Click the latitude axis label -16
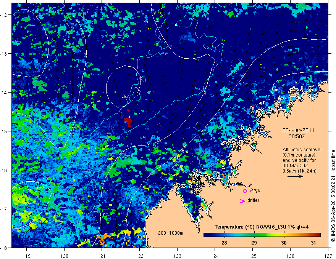336x259 pixels. tap(4, 170)
